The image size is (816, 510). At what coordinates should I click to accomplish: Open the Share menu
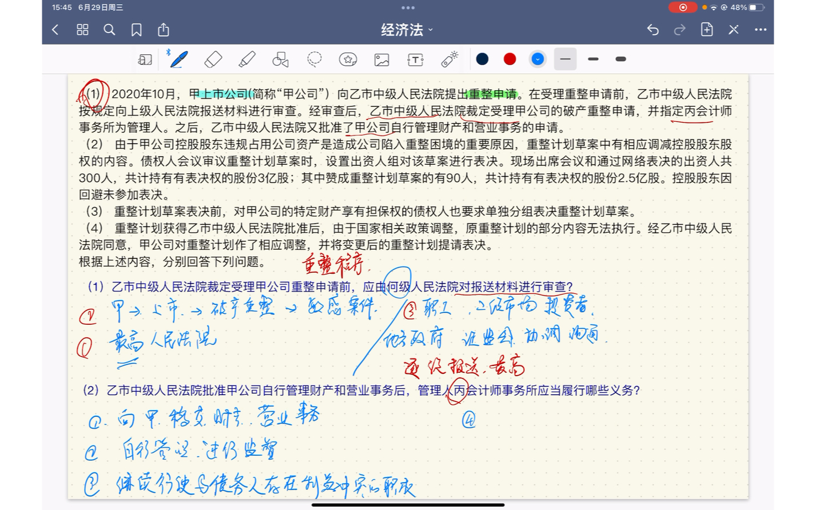click(163, 30)
